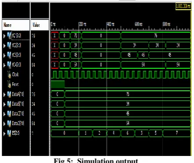The width and height of the screenshot is (194, 163).
Task: Click the Value column header
Action: coord(40,25)
